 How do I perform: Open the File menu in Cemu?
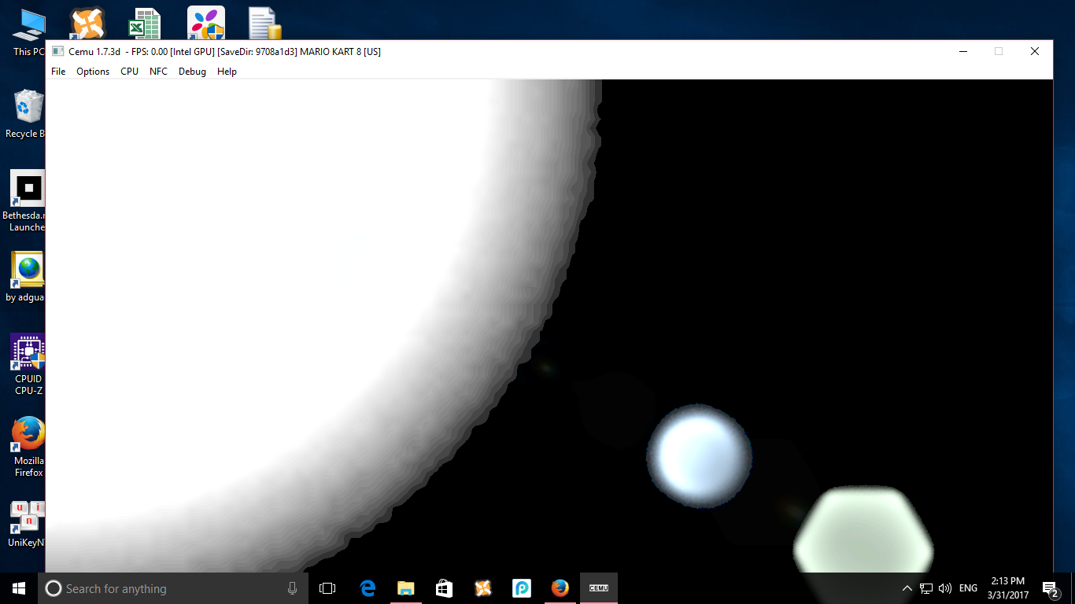pyautogui.click(x=58, y=72)
